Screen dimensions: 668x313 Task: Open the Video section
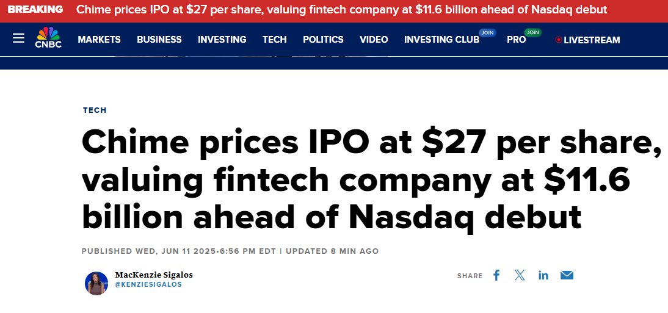pyautogui.click(x=374, y=40)
